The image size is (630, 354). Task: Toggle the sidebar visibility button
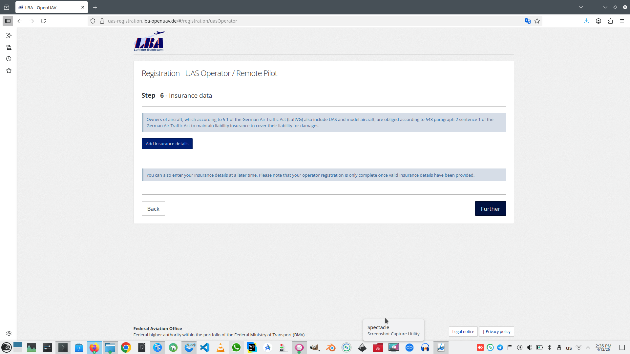click(8, 21)
